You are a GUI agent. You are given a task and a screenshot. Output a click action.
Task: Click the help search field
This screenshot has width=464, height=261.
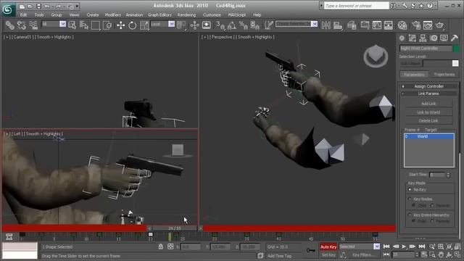click(x=356, y=6)
